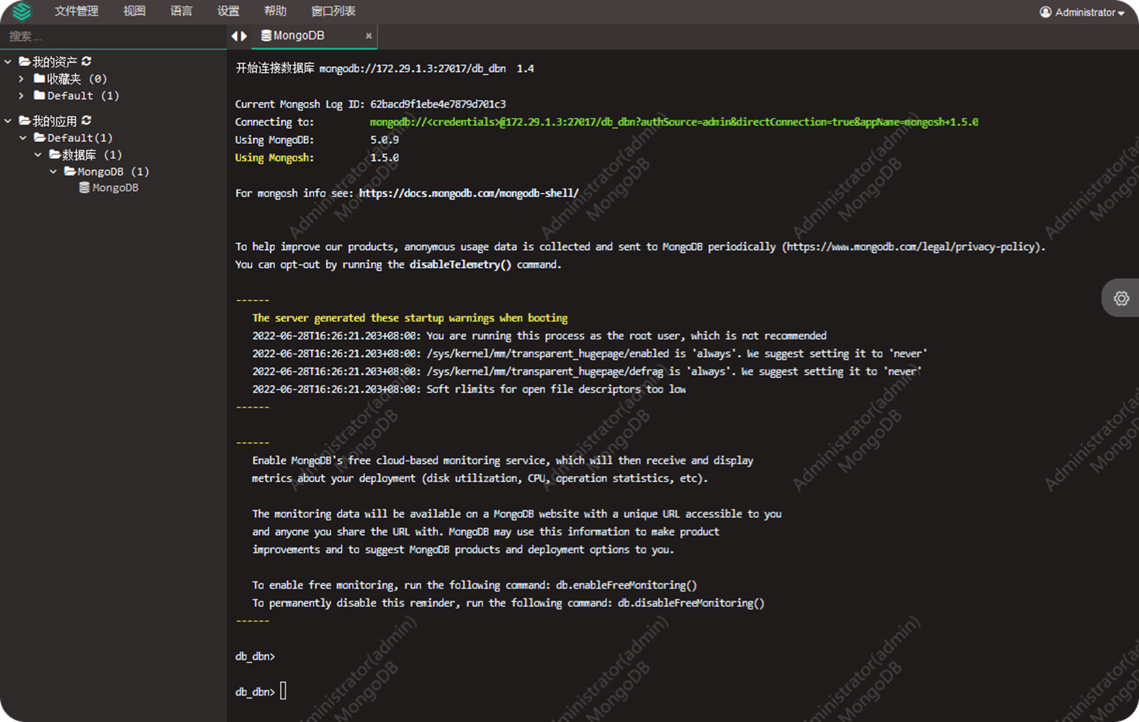Screen dimensions: 1139x722
Task: Open the 视图 menu
Action: click(133, 11)
